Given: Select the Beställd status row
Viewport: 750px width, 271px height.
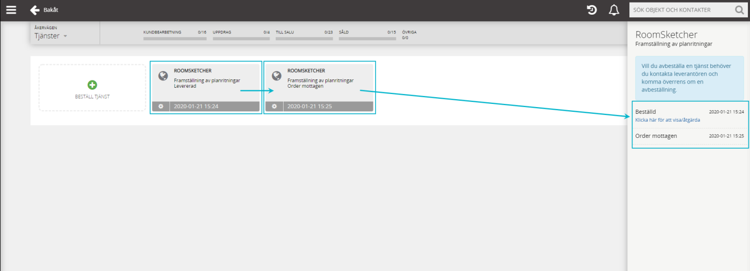Looking at the screenshot, I should (x=689, y=115).
